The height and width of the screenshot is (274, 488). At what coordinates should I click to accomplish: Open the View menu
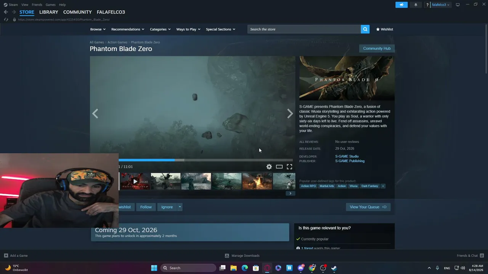tap(25, 5)
